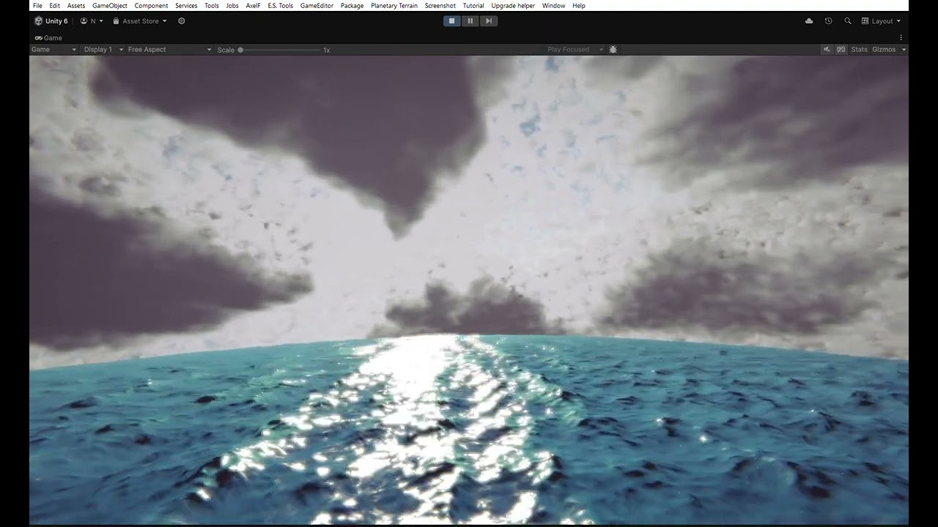Toggle the Unity shortcuts keyboard icon
This screenshot has height=527, width=938.
point(841,50)
